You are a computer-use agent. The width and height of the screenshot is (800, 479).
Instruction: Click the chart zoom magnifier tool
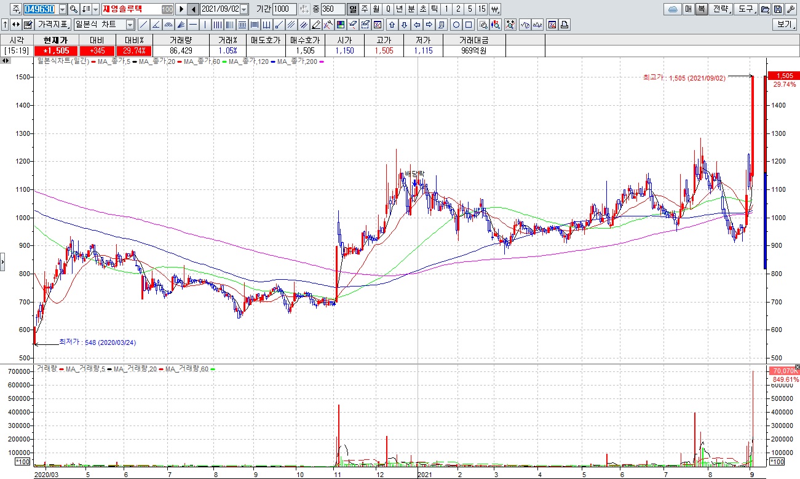click(483, 25)
